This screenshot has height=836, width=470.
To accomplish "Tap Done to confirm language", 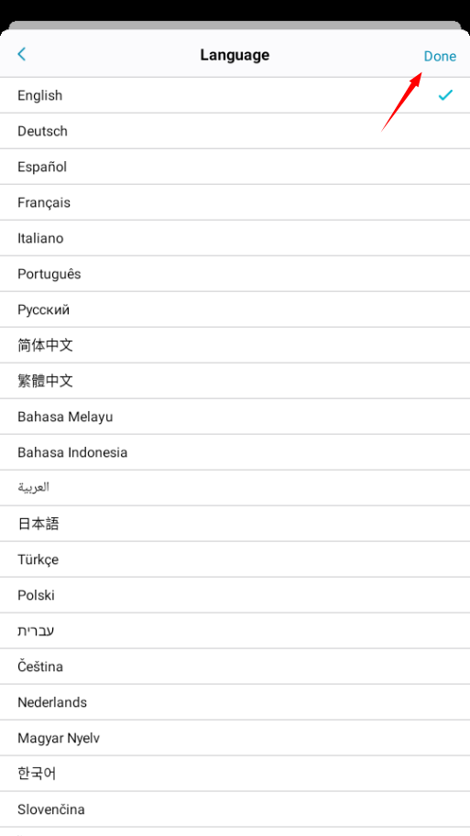I will 440,56.
